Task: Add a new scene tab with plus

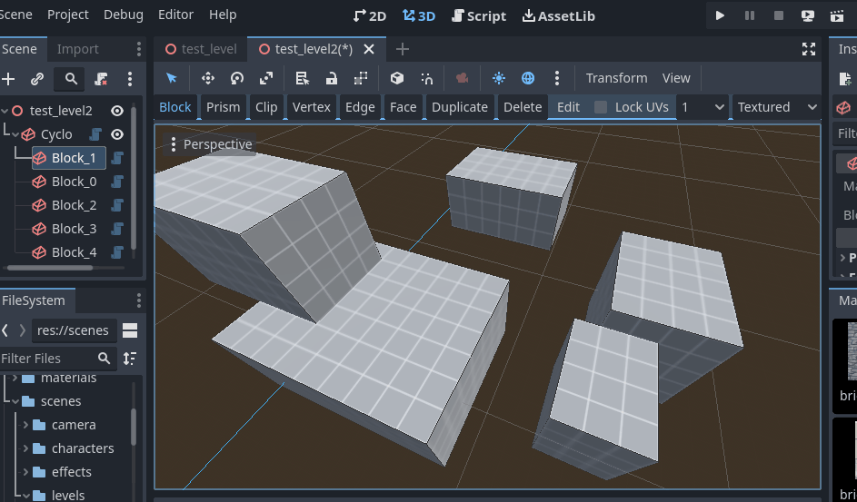Action: coord(403,49)
